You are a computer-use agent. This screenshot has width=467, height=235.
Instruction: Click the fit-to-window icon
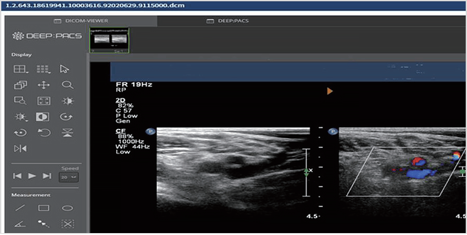[44, 101]
